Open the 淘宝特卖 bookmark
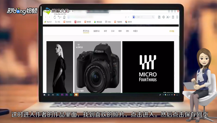217x123 pixels. click(x=67, y=22)
